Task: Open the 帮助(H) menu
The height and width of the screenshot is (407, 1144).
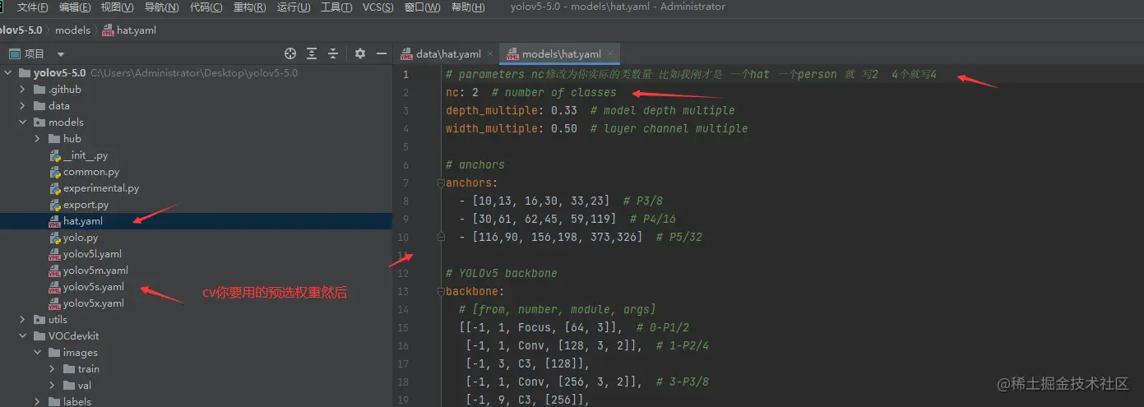Action: [468, 7]
